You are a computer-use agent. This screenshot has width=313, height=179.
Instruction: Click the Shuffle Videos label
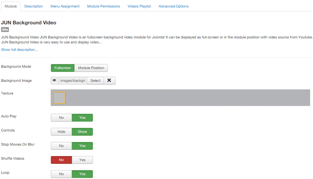pyautogui.click(x=13, y=159)
